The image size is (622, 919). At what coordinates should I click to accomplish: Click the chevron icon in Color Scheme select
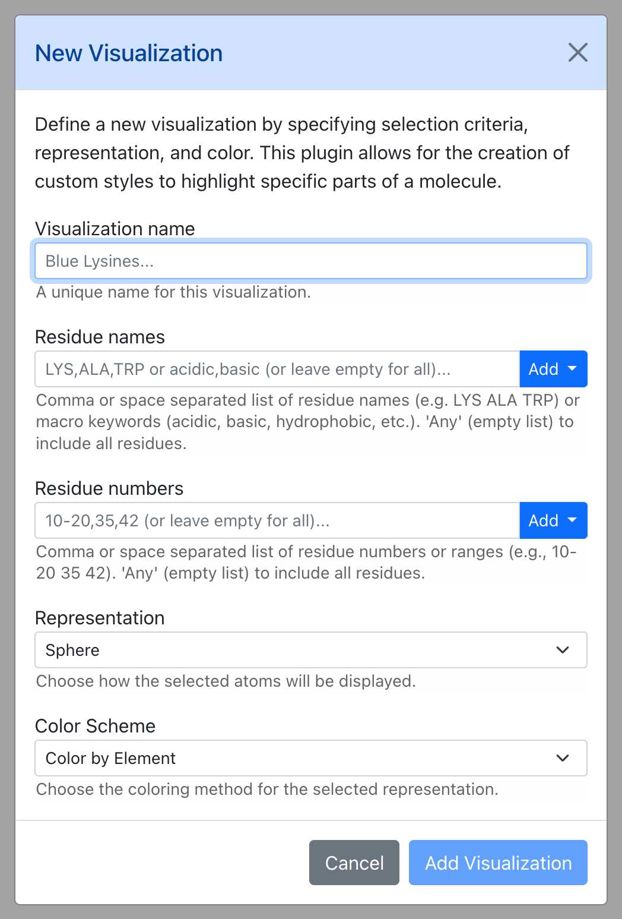563,758
